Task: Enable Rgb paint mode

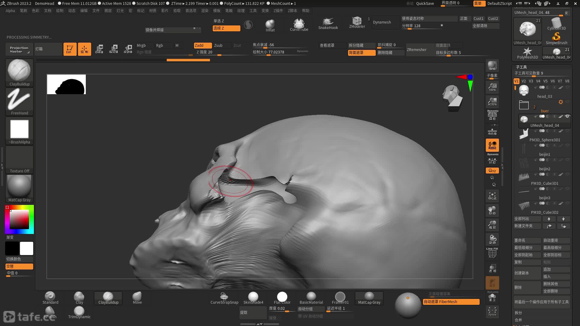Action: (163, 45)
